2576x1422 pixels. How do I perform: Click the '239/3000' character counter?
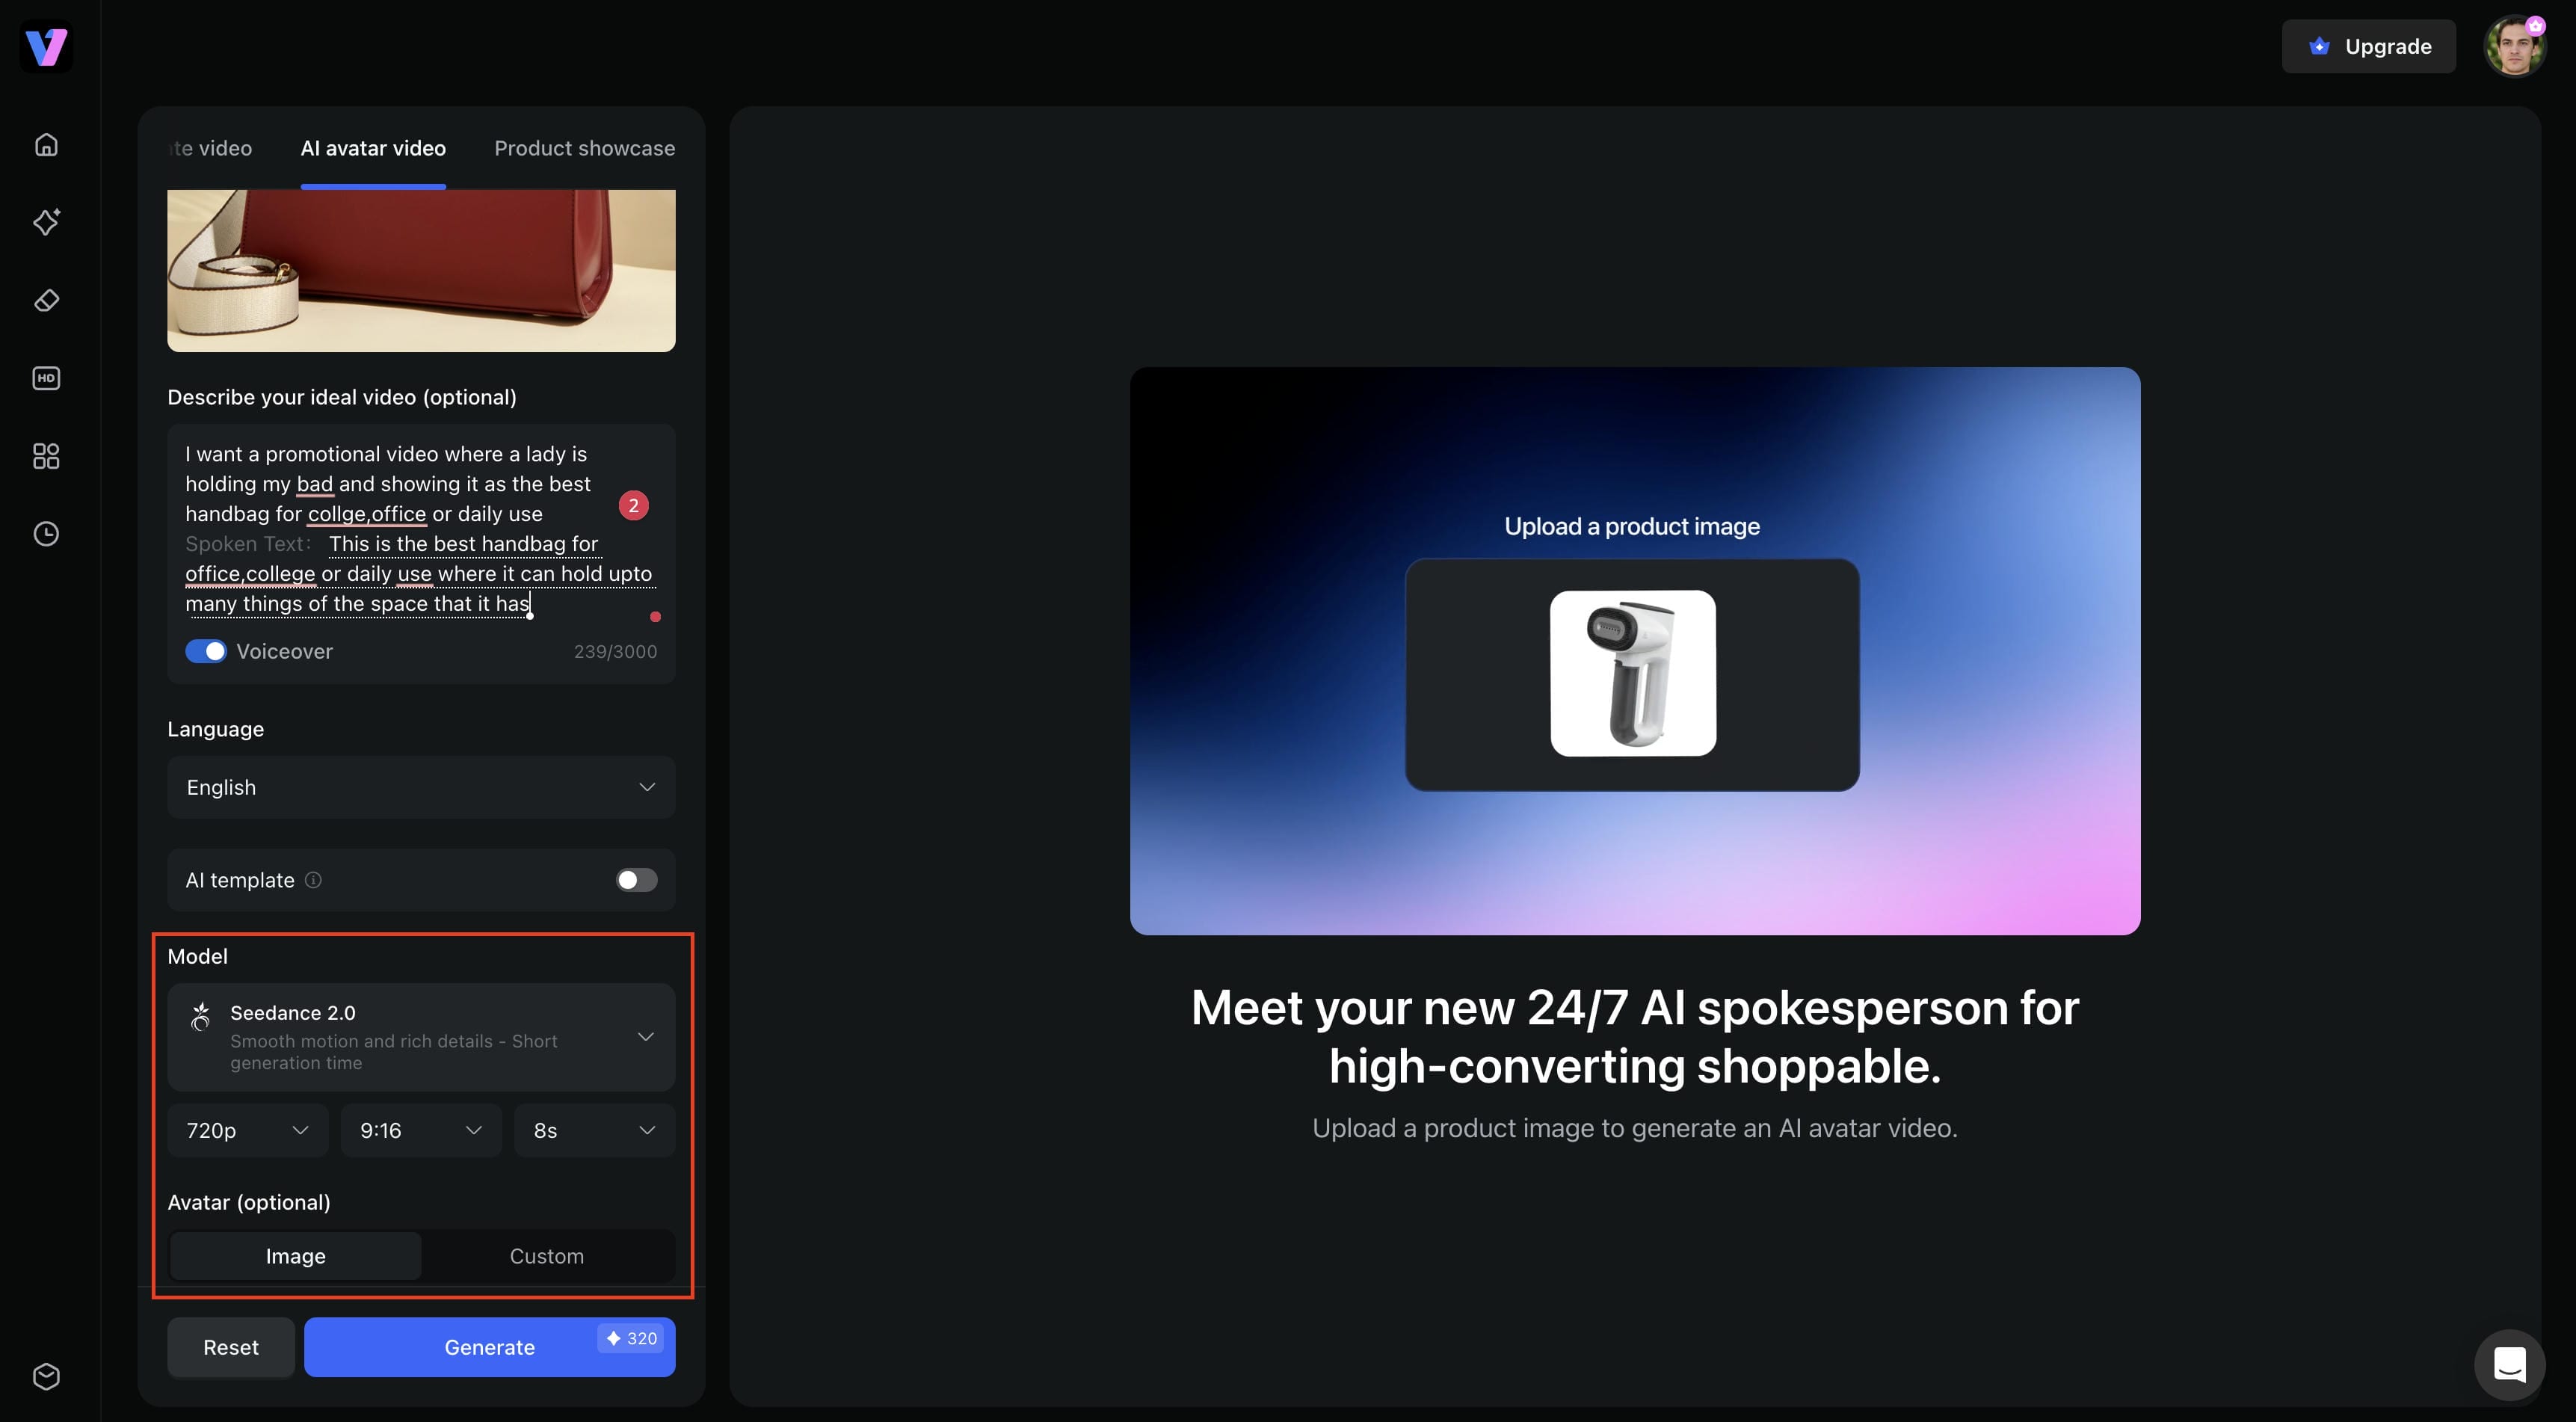(x=615, y=652)
